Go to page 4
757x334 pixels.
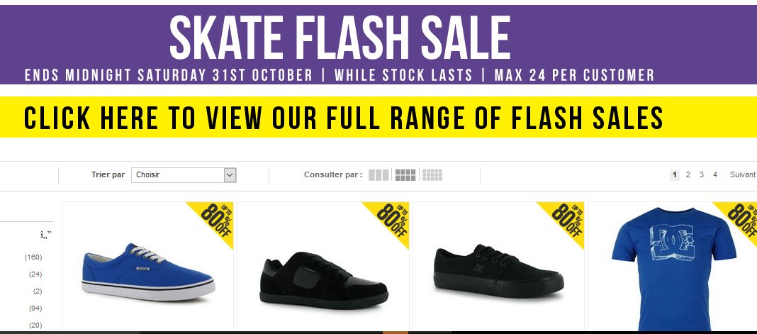[715, 174]
